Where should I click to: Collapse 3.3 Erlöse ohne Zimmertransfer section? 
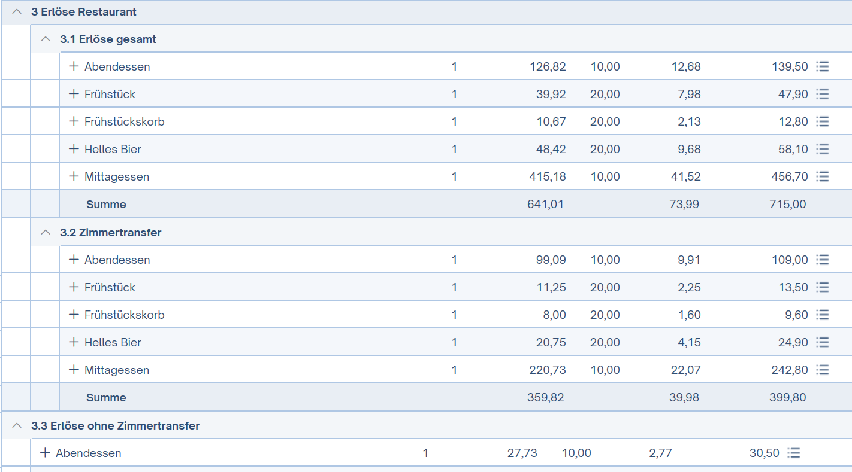point(17,425)
